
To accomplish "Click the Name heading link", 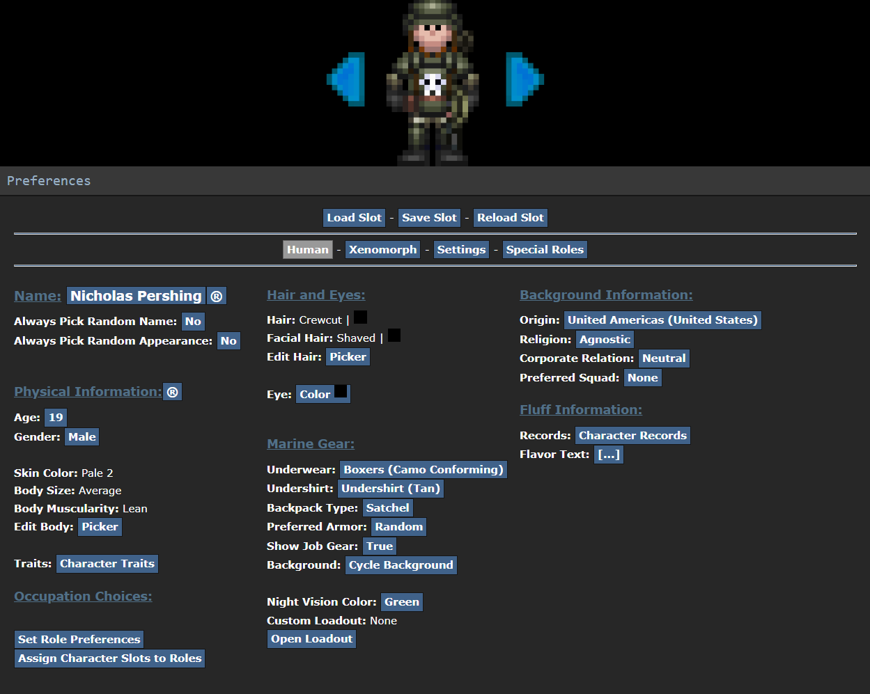I will point(38,296).
